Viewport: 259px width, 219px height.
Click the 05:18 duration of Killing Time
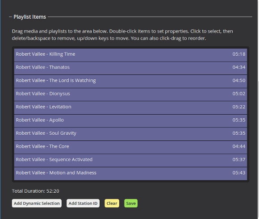click(239, 54)
